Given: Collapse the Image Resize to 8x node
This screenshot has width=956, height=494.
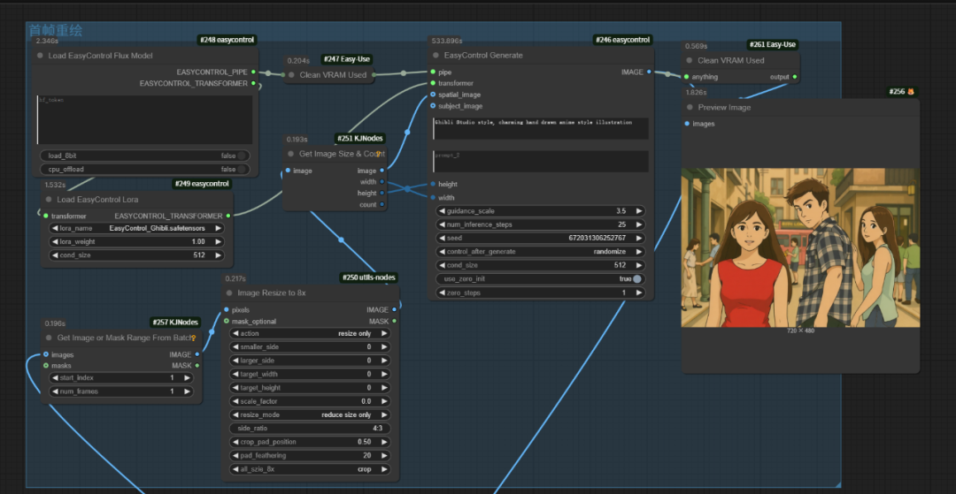Looking at the screenshot, I should click(229, 293).
